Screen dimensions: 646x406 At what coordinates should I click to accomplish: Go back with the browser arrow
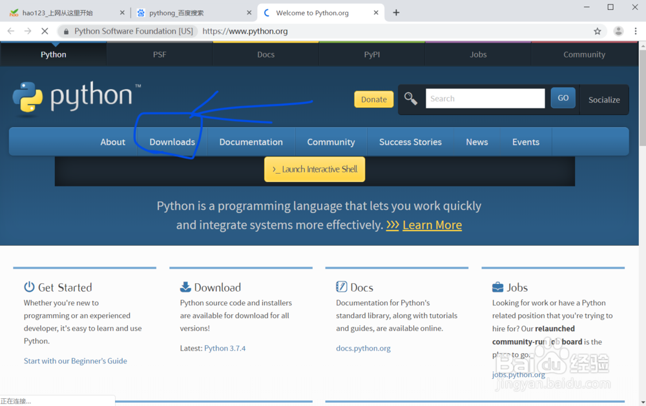[x=11, y=31]
